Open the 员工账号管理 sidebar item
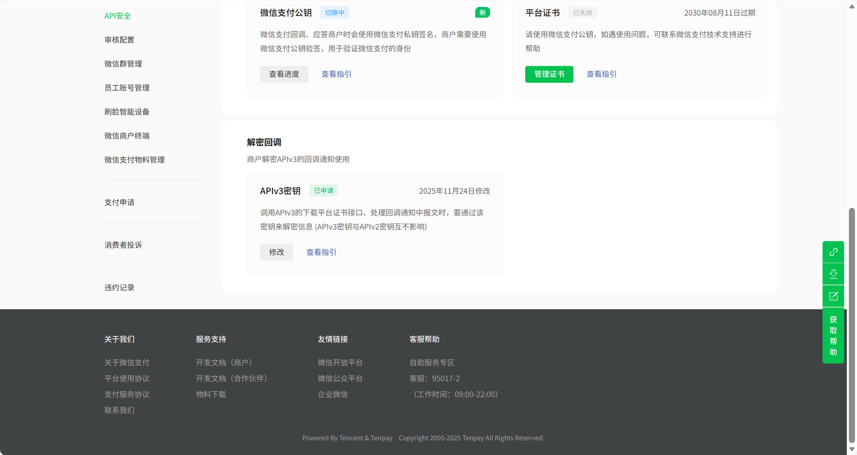 [x=127, y=88]
